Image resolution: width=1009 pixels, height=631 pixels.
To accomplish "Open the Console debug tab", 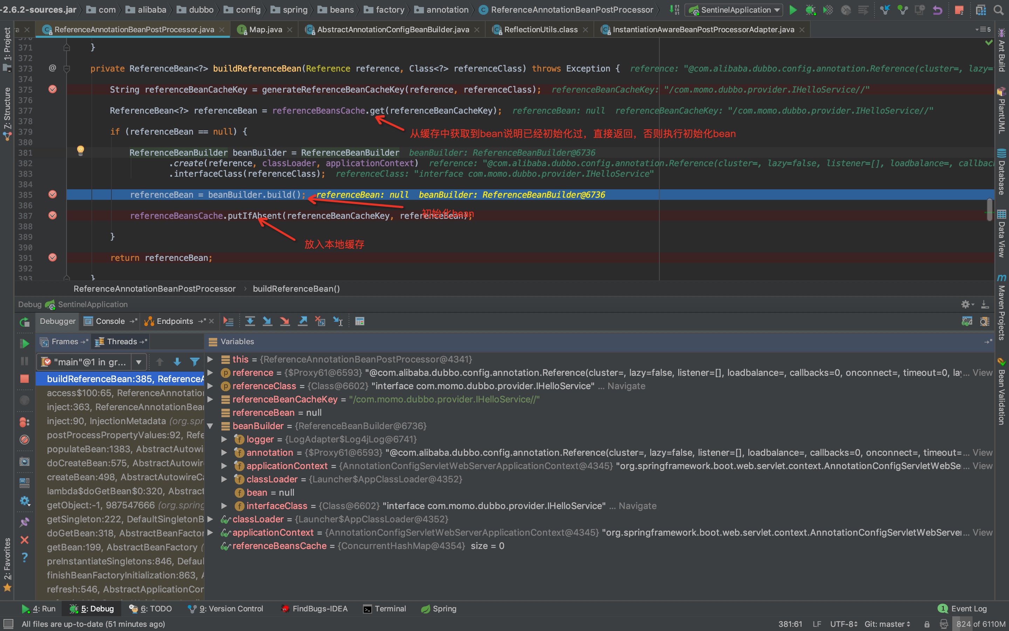I will pos(110,321).
